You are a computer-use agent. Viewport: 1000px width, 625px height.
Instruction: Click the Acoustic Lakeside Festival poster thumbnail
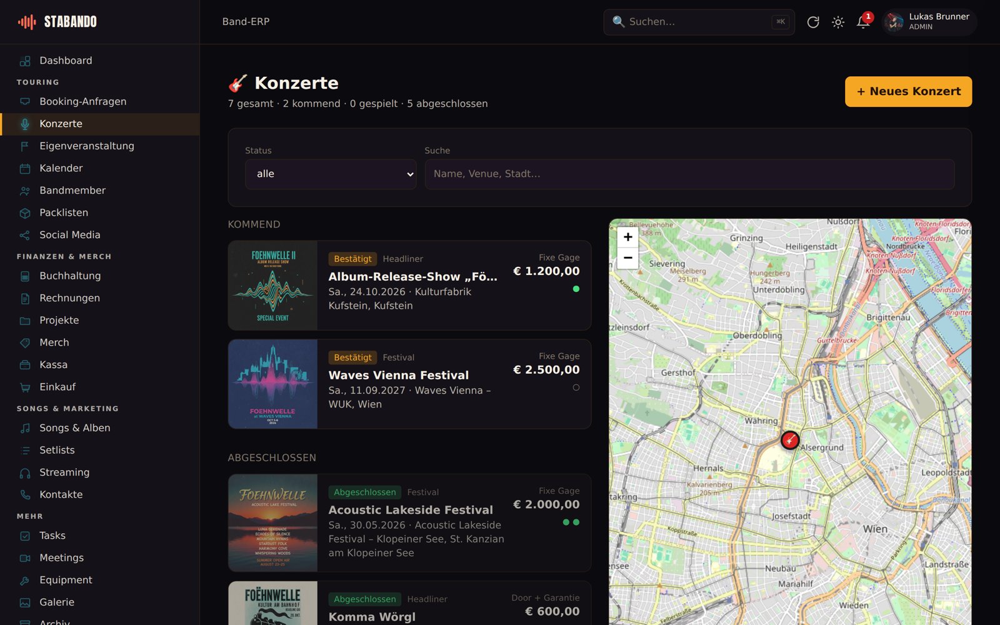pyautogui.click(x=272, y=522)
